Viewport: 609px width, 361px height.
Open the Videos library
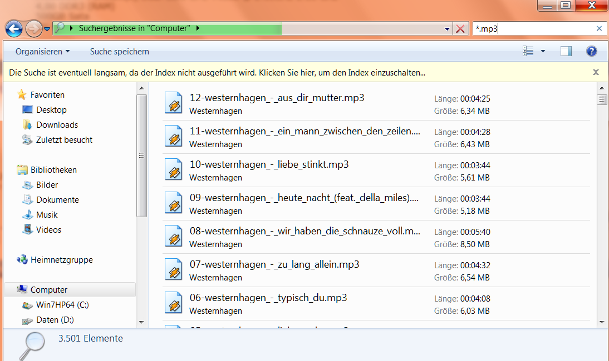pos(48,230)
